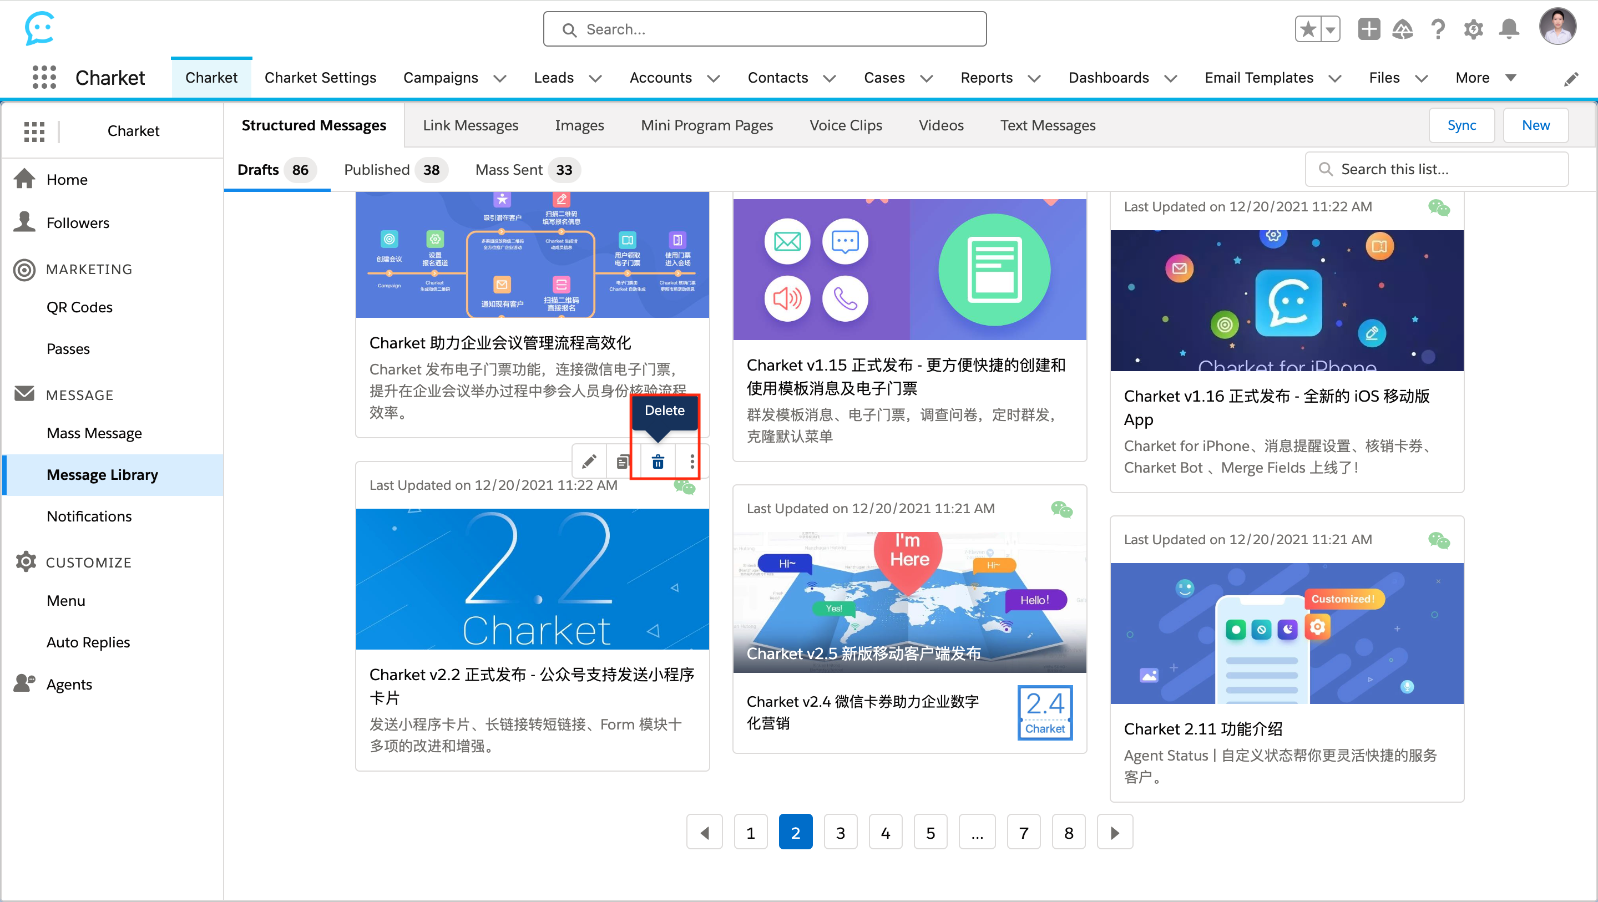Open QR Codes in the sidebar
The width and height of the screenshot is (1598, 902).
[79, 308]
